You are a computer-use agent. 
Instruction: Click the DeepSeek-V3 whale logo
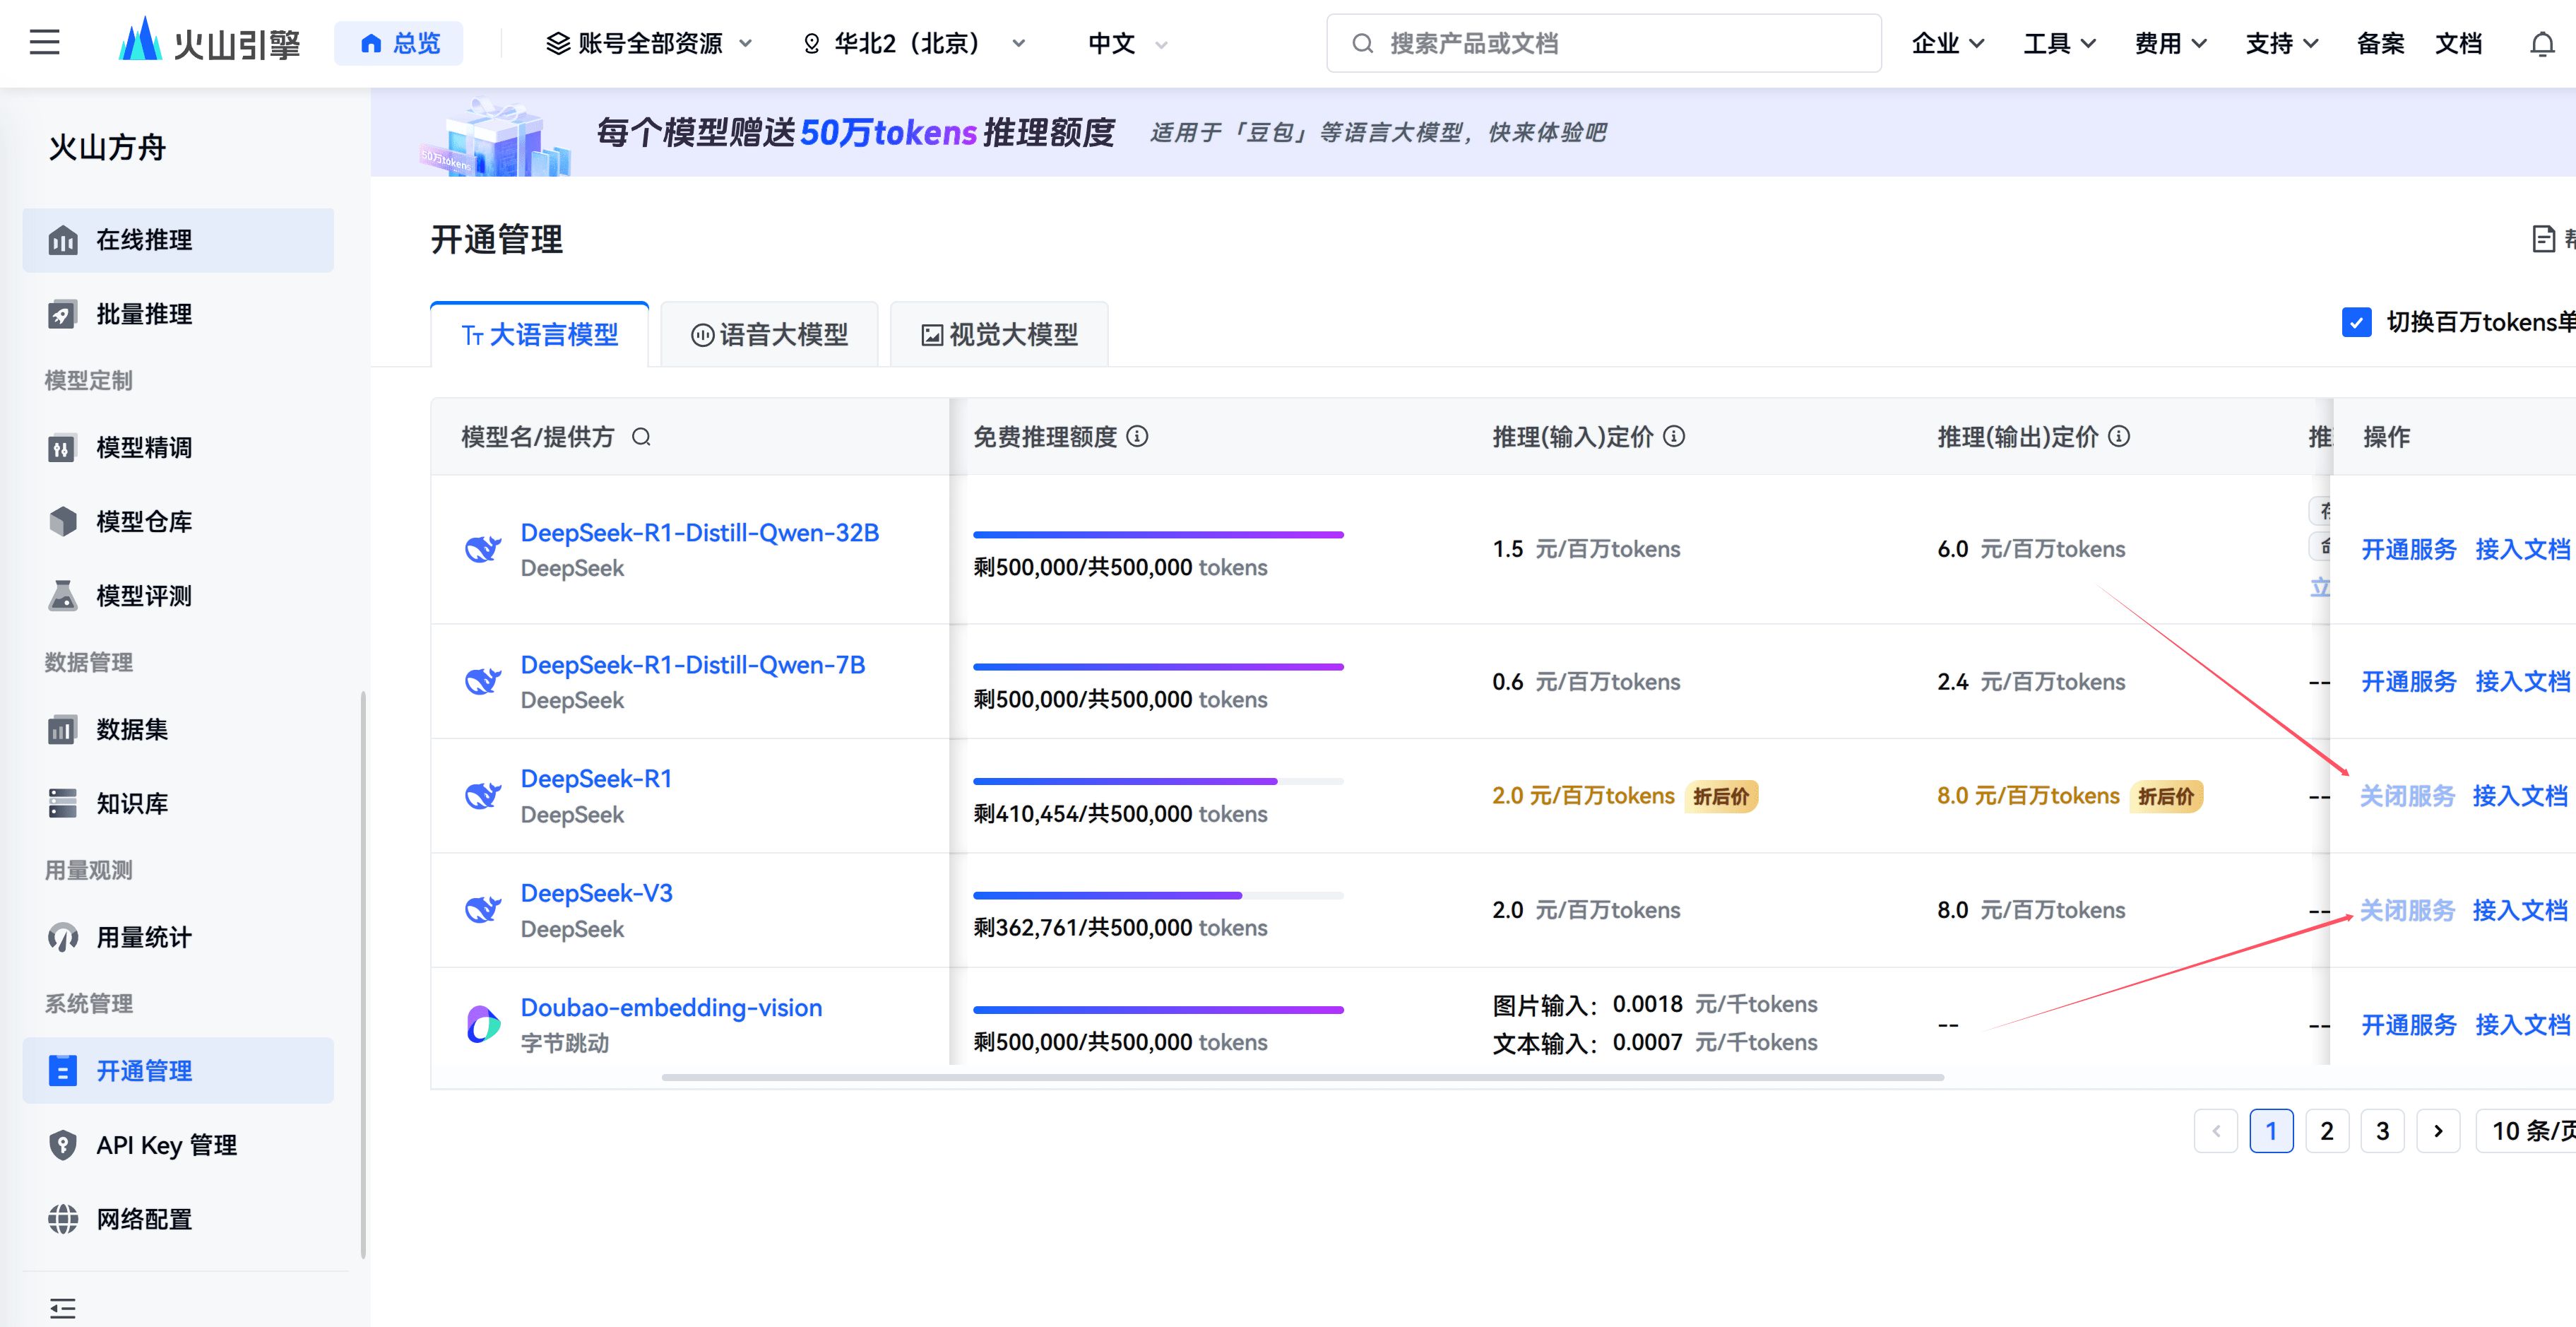pos(483,909)
